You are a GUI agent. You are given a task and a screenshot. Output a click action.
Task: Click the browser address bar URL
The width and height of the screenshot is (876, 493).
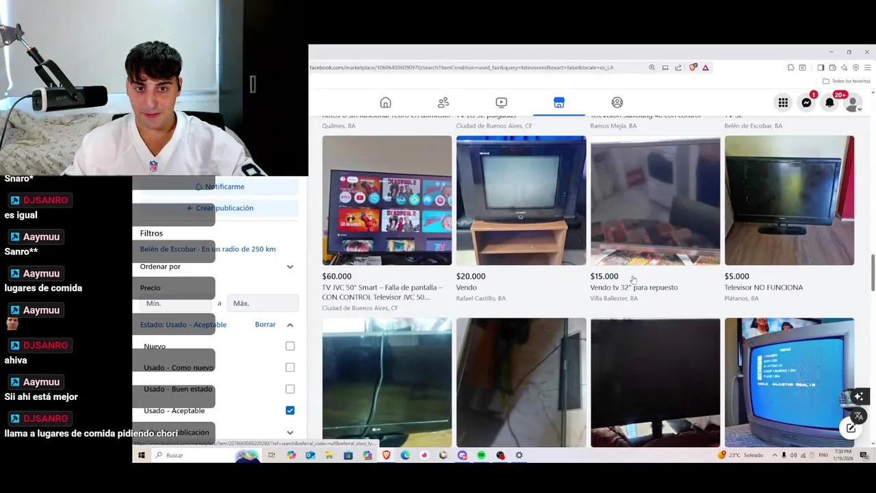(x=461, y=68)
